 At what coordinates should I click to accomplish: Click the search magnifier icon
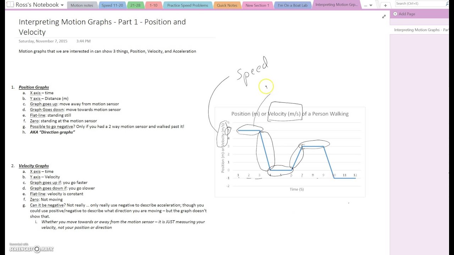pyautogui.click(x=447, y=4)
